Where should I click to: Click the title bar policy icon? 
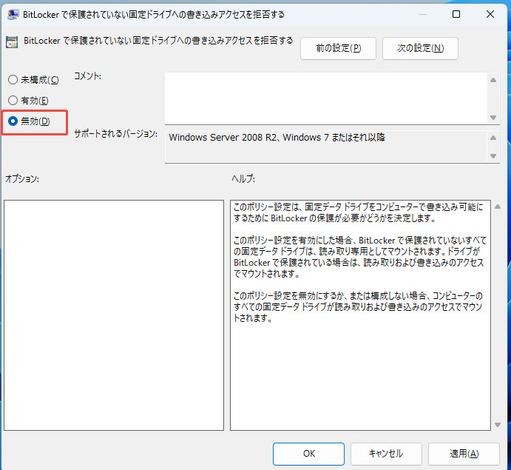click(x=13, y=14)
